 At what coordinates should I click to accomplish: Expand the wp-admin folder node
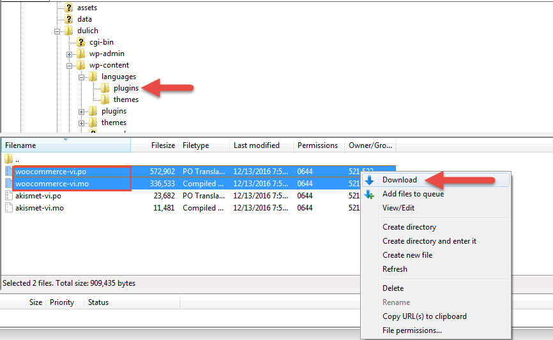(x=70, y=54)
